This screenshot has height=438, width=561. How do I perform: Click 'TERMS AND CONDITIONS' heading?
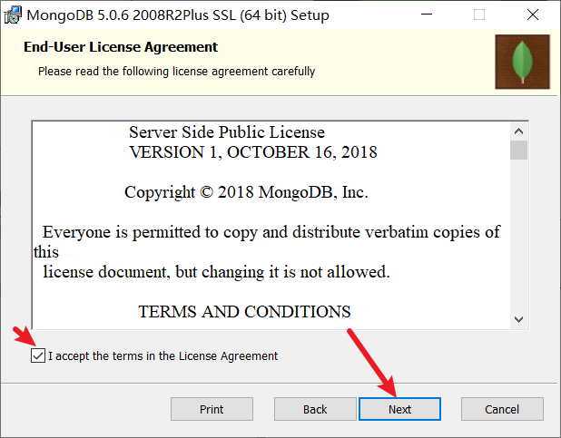pos(244,311)
